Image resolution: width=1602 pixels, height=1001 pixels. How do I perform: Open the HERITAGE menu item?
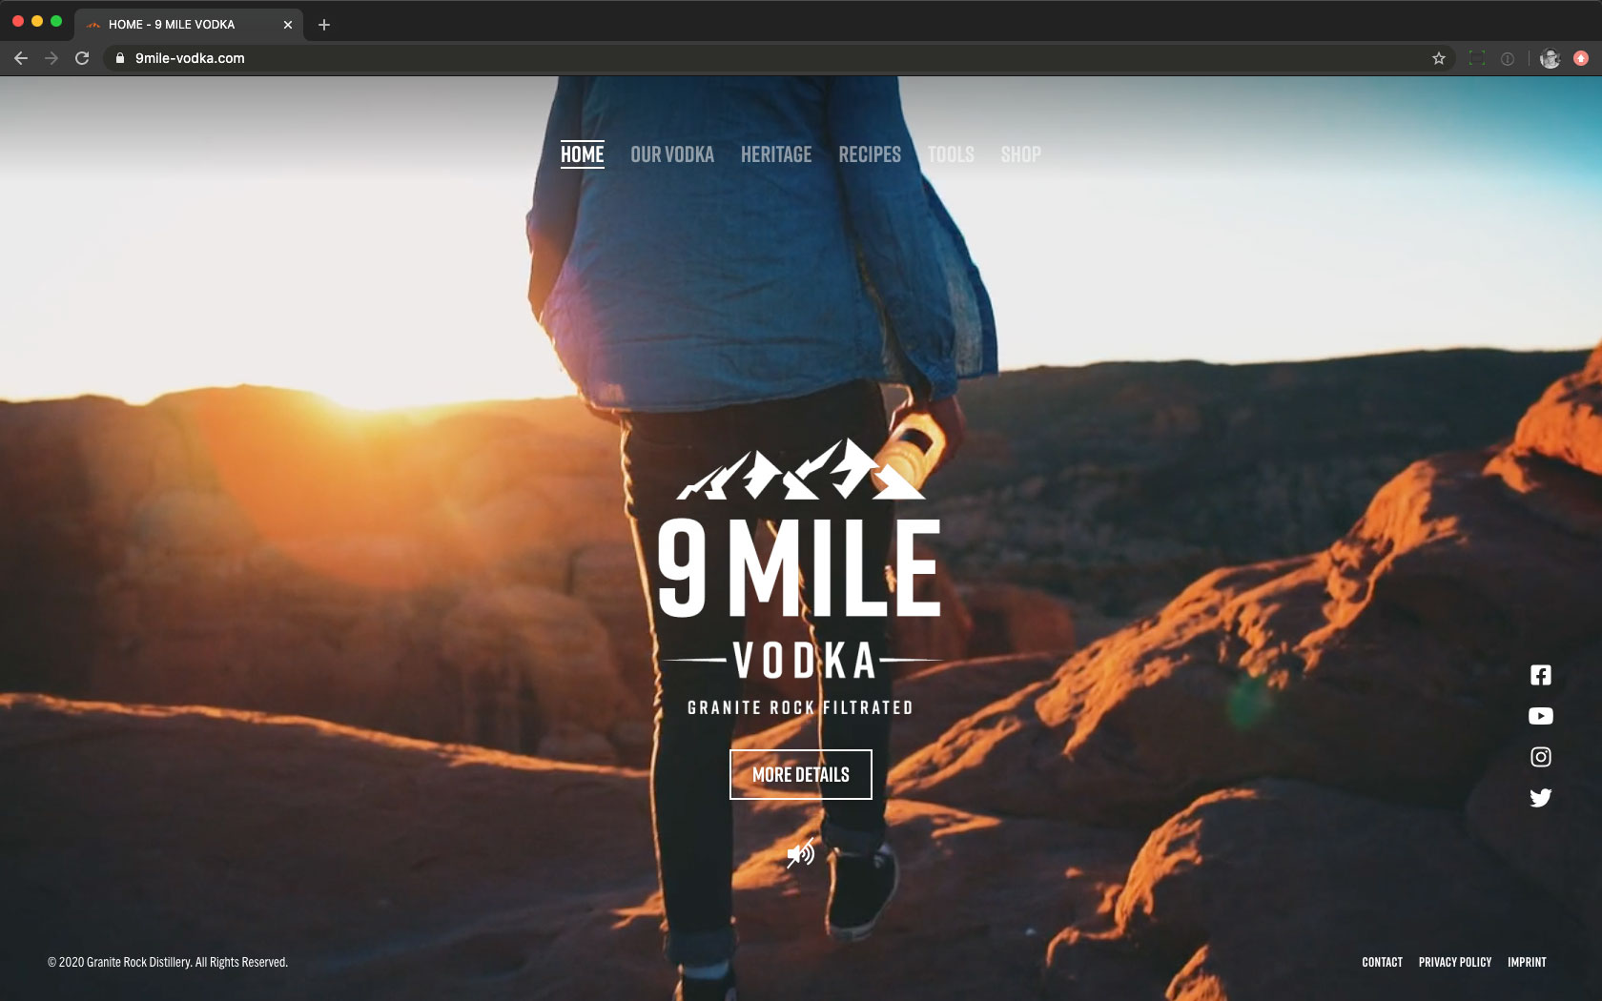pos(775,154)
